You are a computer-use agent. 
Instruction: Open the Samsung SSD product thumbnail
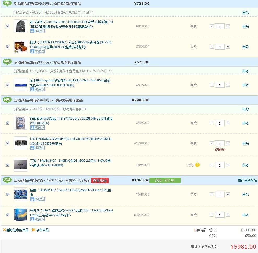click(x=21, y=165)
